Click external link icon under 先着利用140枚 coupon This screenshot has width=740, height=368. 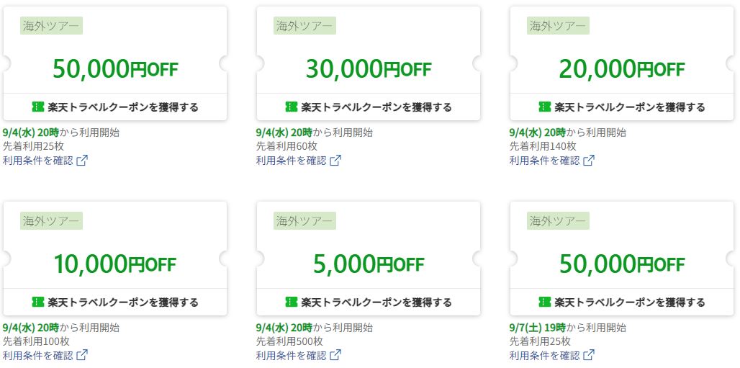[x=589, y=161]
